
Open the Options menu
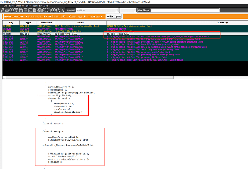pos(20,6)
